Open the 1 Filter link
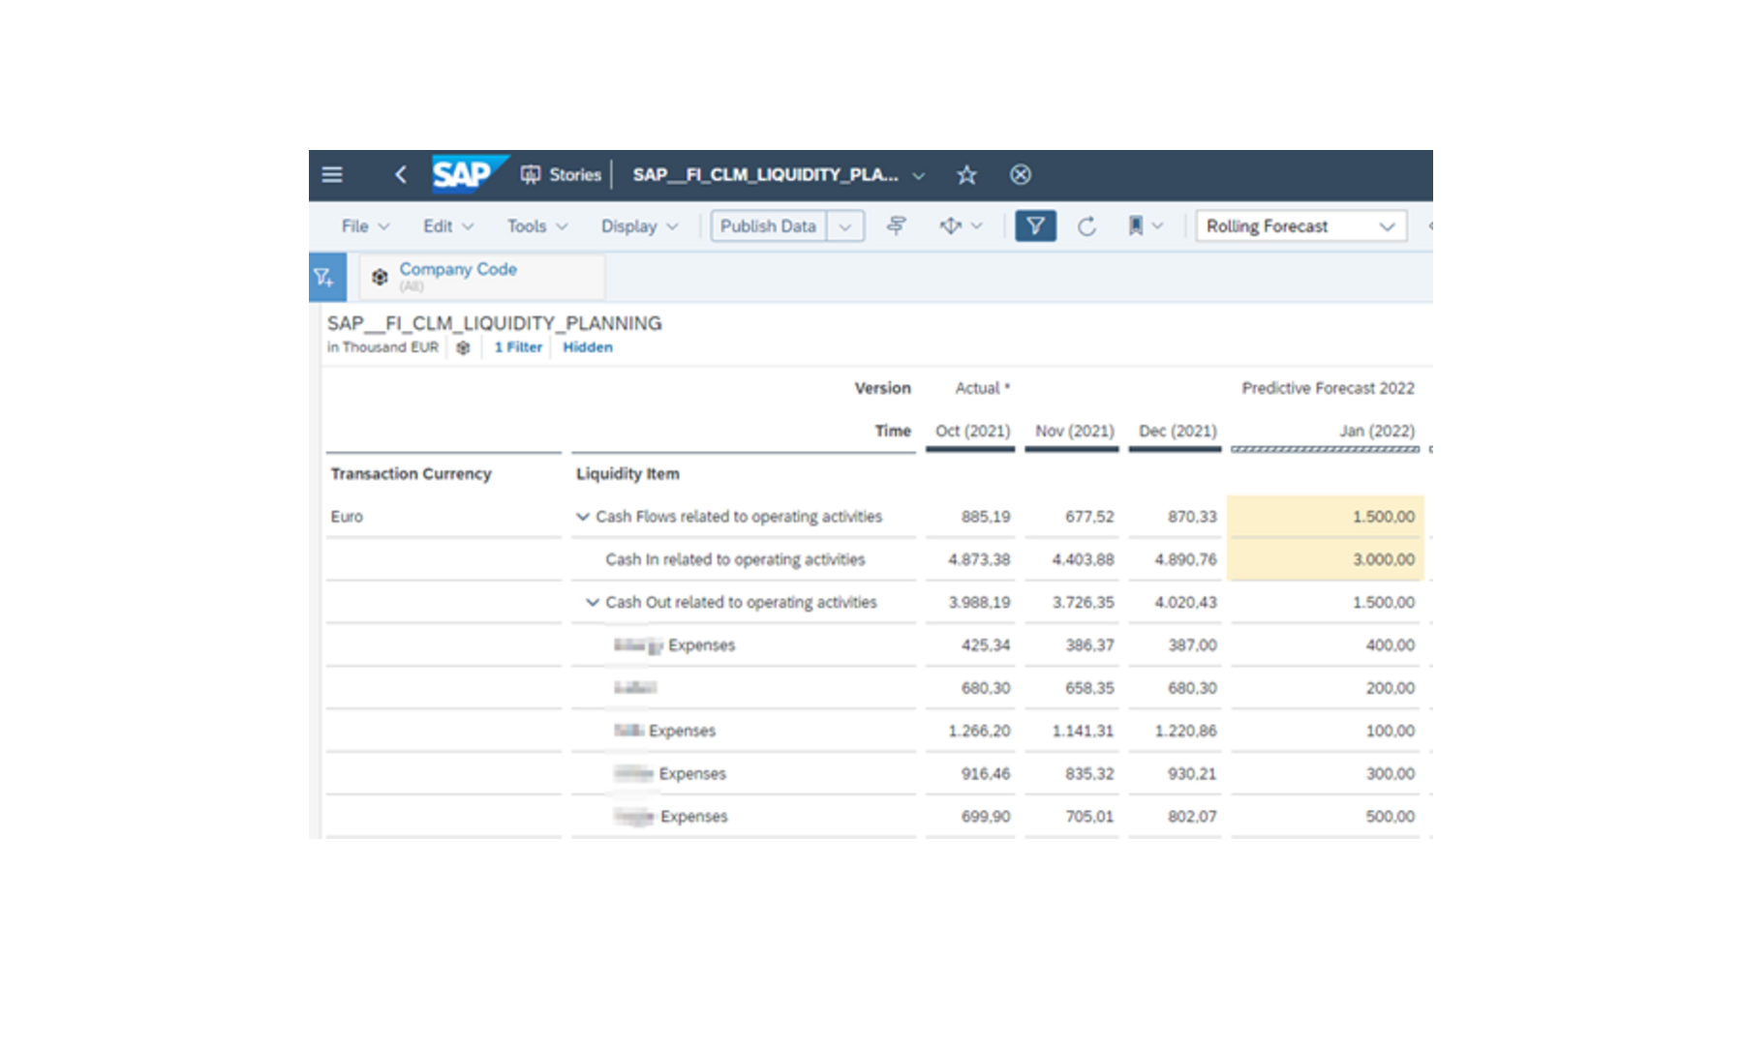This screenshot has height=1049, width=1743. click(x=518, y=347)
